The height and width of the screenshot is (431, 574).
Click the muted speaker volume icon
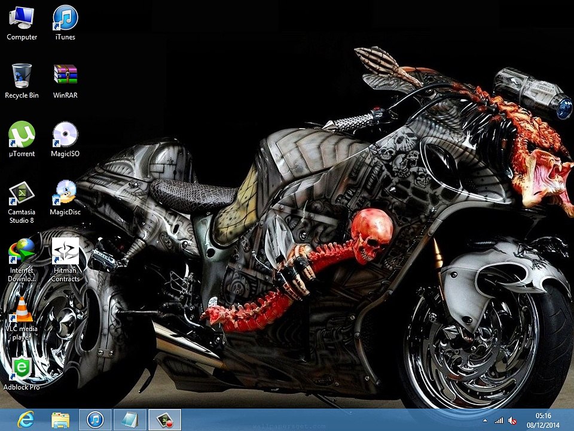point(512,421)
